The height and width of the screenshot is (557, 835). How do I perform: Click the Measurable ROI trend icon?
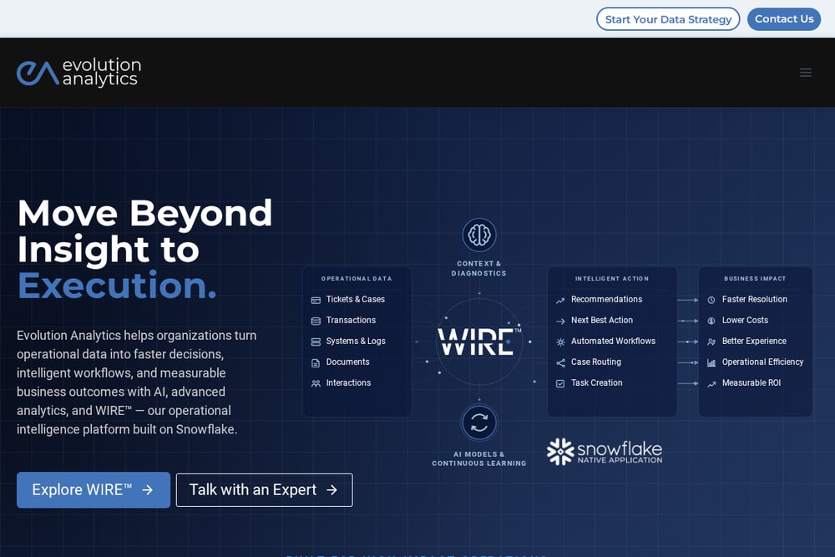click(711, 383)
